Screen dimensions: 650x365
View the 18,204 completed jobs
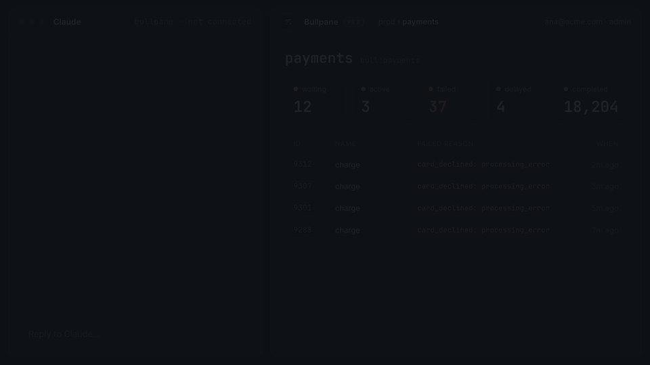pyautogui.click(x=590, y=101)
